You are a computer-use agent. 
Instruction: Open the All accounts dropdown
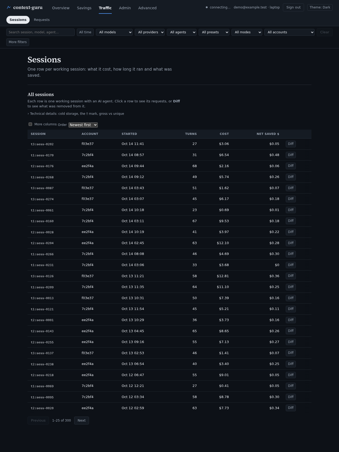(289, 32)
